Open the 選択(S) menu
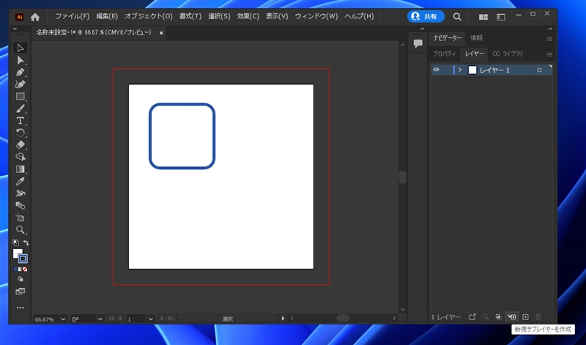This screenshot has width=586, height=345. coord(219,16)
